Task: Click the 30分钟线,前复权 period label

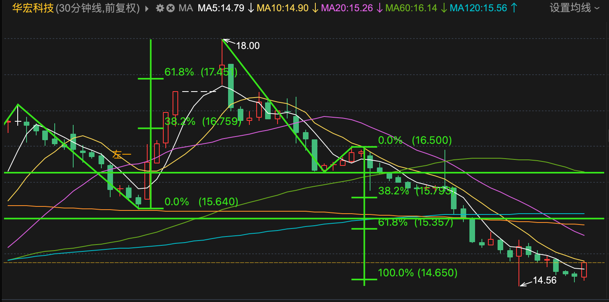Action: 98,8
